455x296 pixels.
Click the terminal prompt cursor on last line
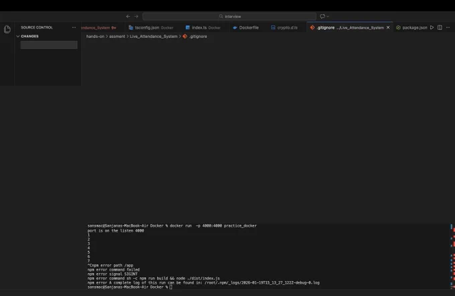coord(171,287)
